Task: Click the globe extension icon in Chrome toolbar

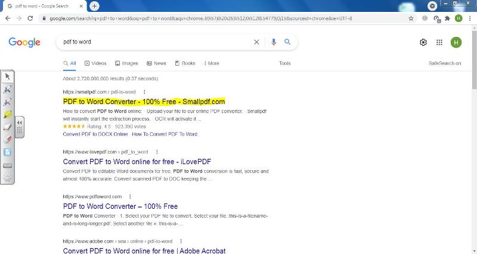Action: coord(425,18)
